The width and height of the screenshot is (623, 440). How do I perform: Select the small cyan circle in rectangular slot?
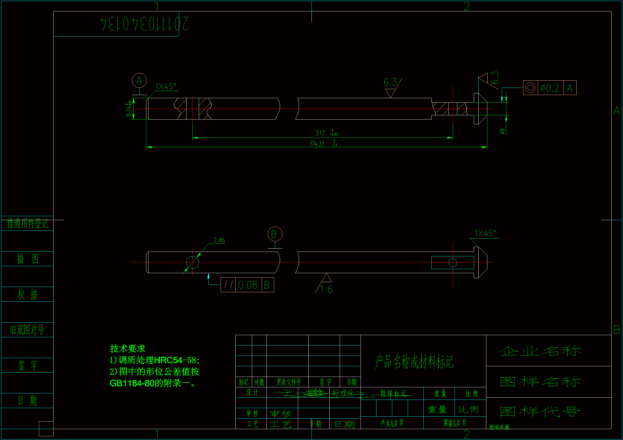(x=453, y=262)
